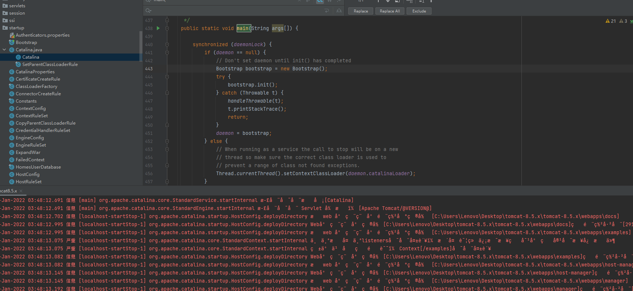Screen dimensions: 633x291
Task: Collapse main method fold at line 438
Action: [x=167, y=28]
